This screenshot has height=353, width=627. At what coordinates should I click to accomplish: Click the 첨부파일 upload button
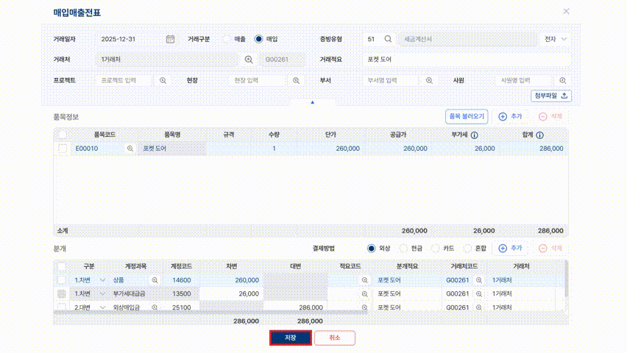pyautogui.click(x=551, y=96)
